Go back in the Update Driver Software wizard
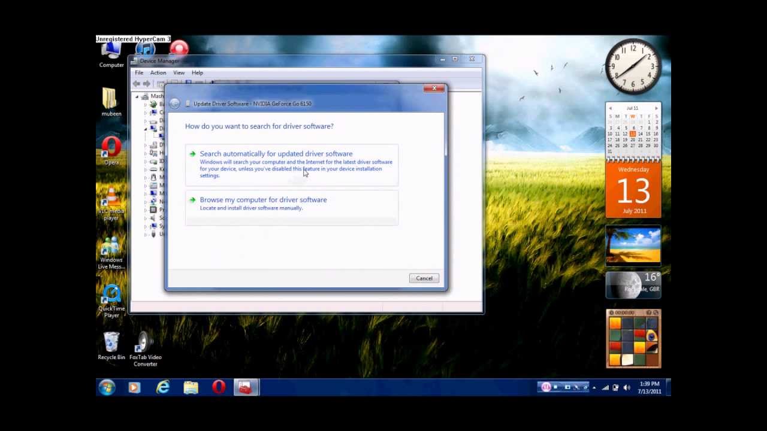This screenshot has width=767, height=431. (174, 104)
